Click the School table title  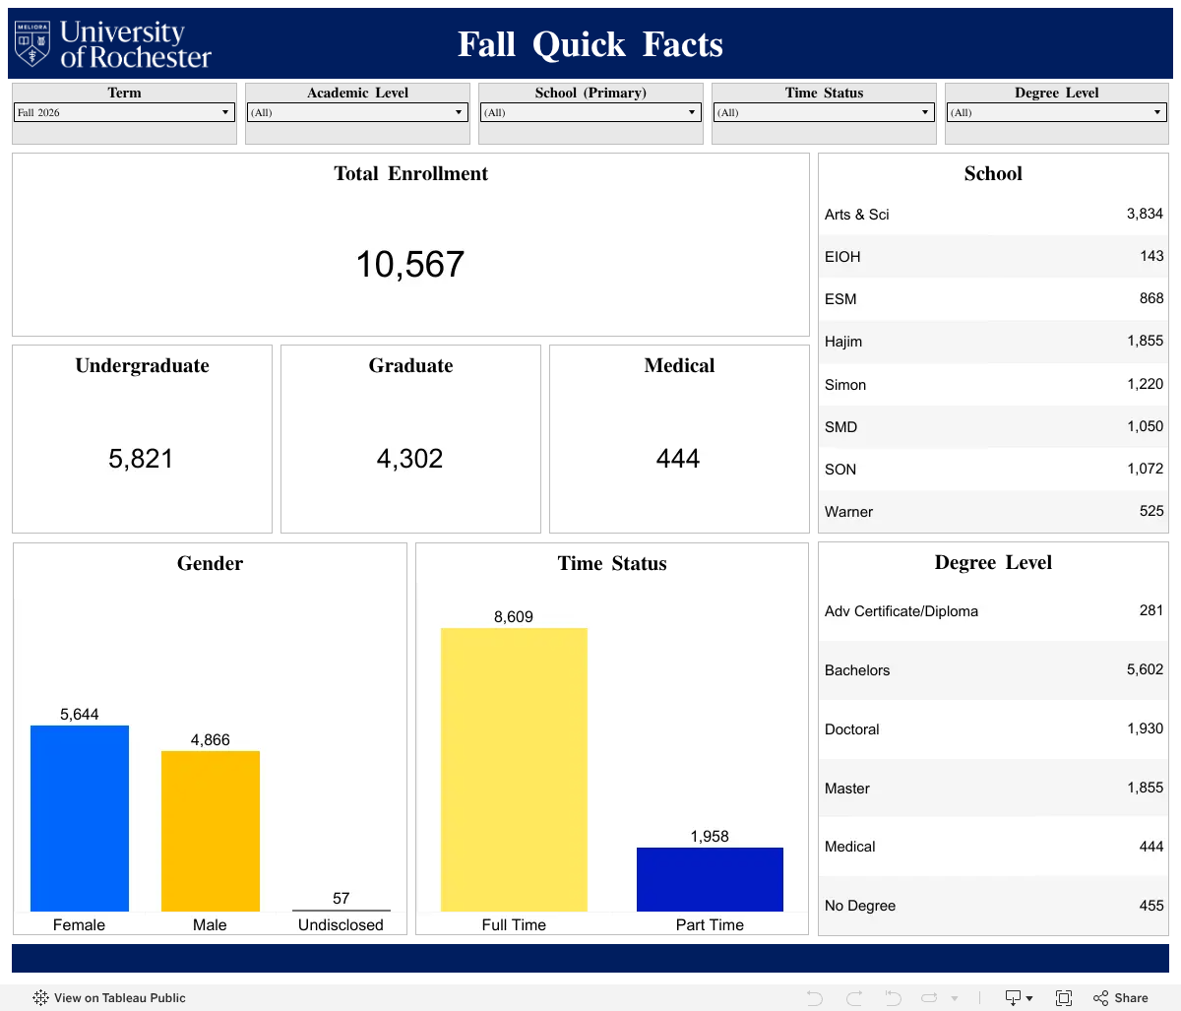(x=993, y=173)
